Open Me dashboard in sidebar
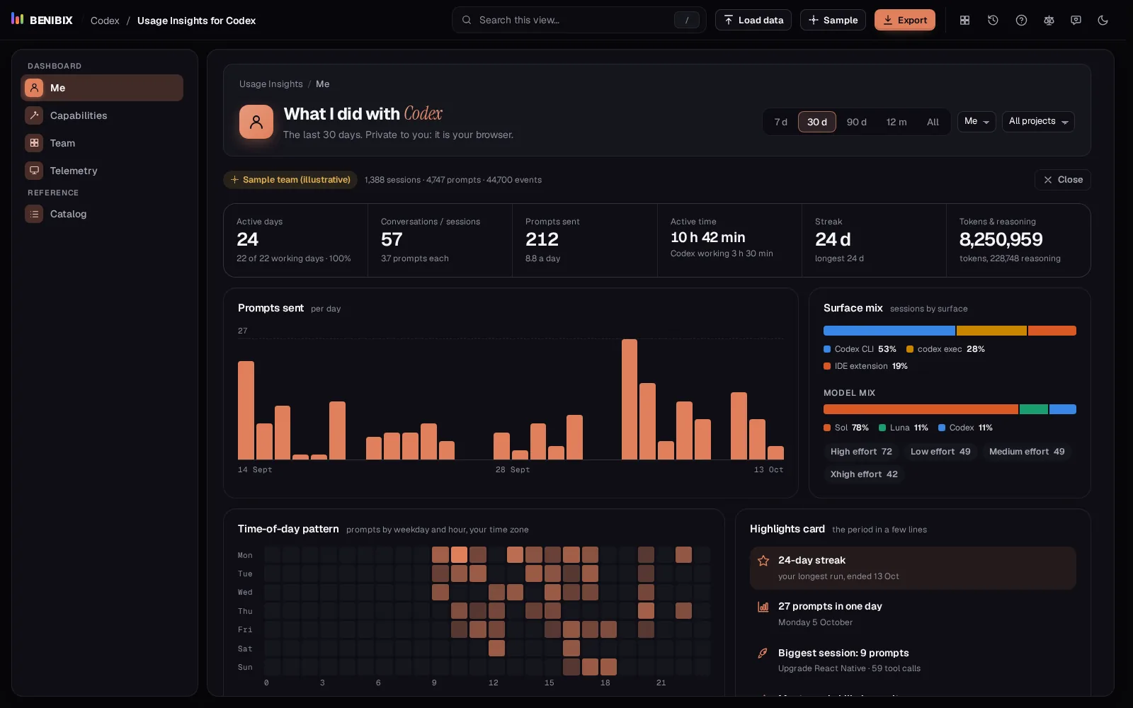Viewport: 1133px width, 708px height. 102,88
